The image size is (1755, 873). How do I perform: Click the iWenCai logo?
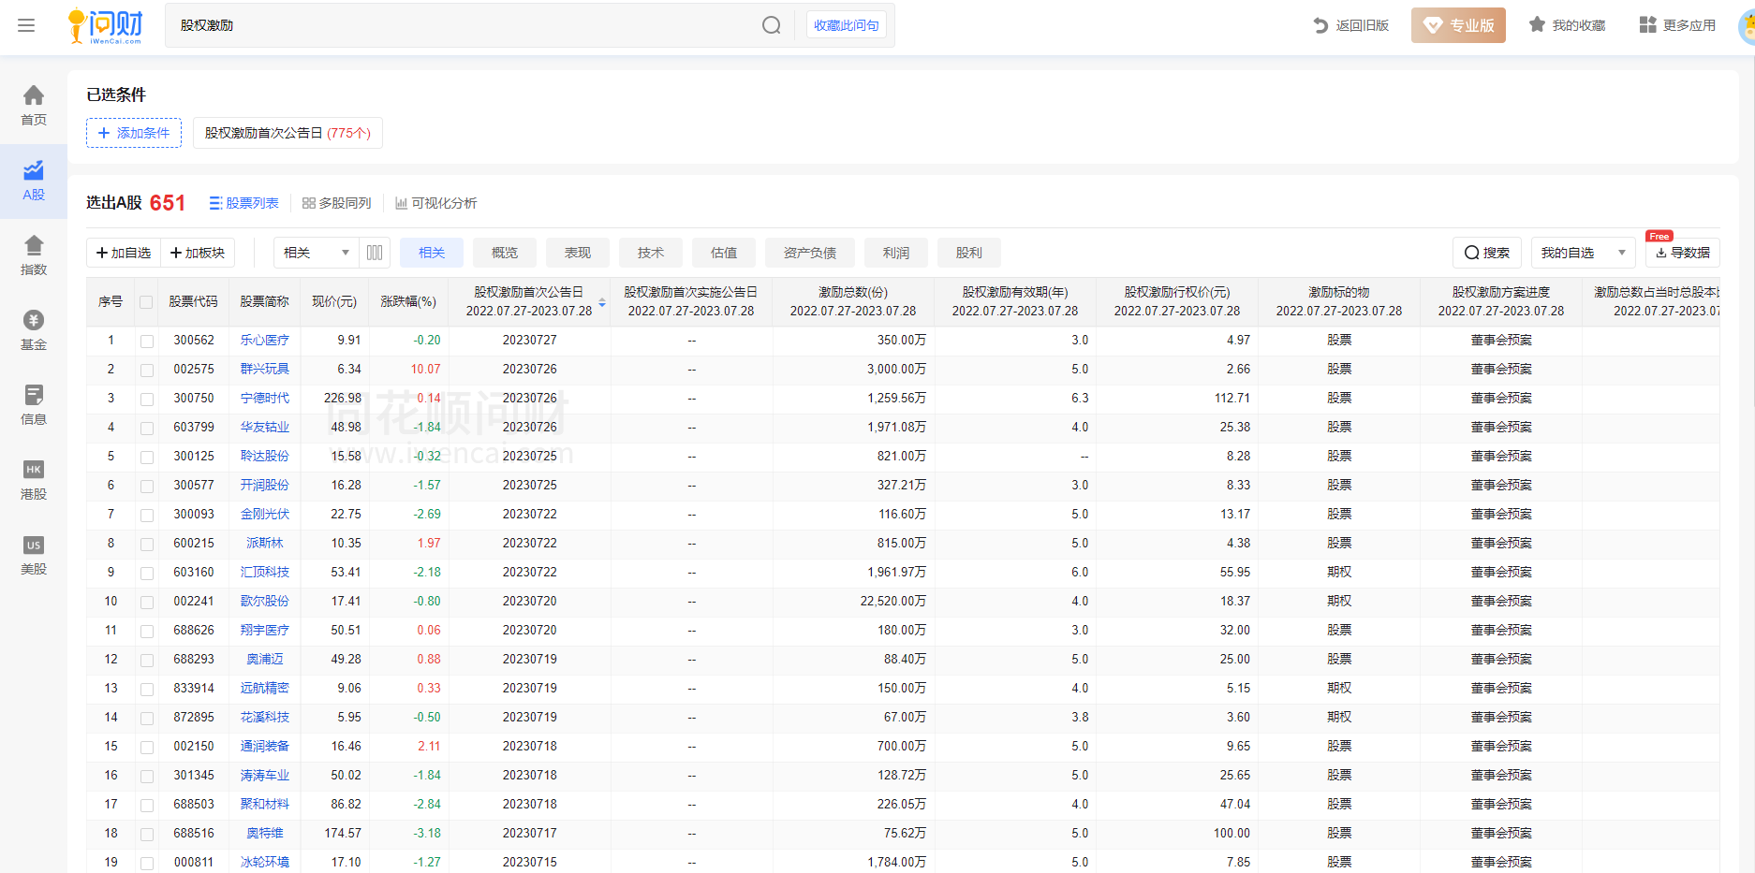click(x=106, y=25)
